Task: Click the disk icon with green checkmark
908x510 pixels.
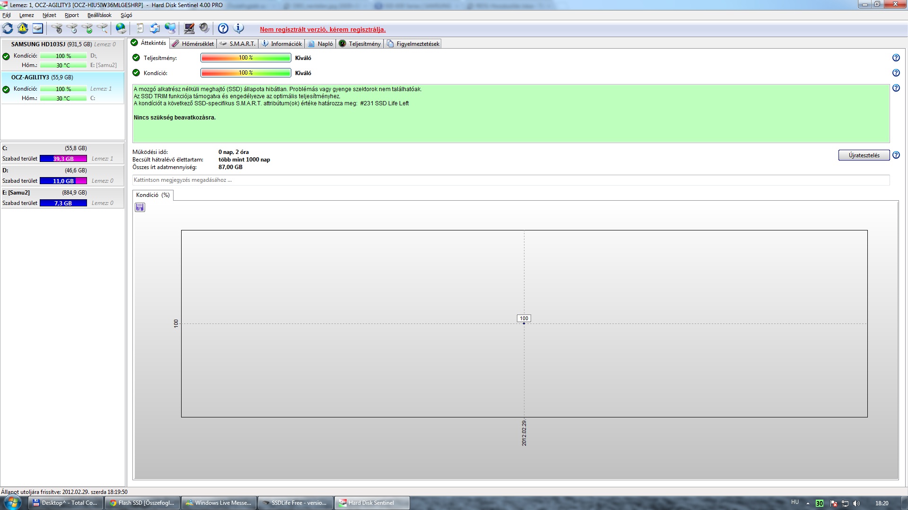Action: [x=87, y=28]
